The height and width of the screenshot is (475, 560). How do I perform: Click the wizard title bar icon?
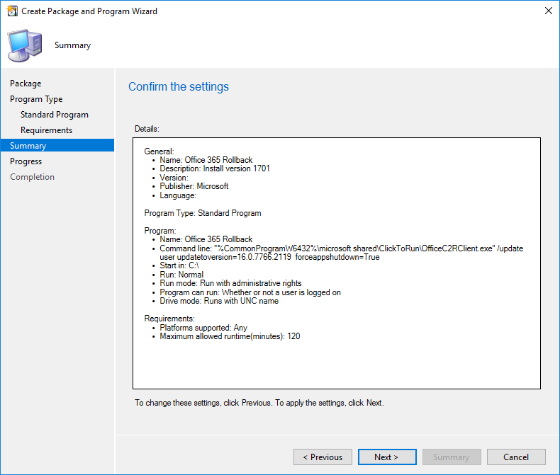12,11
